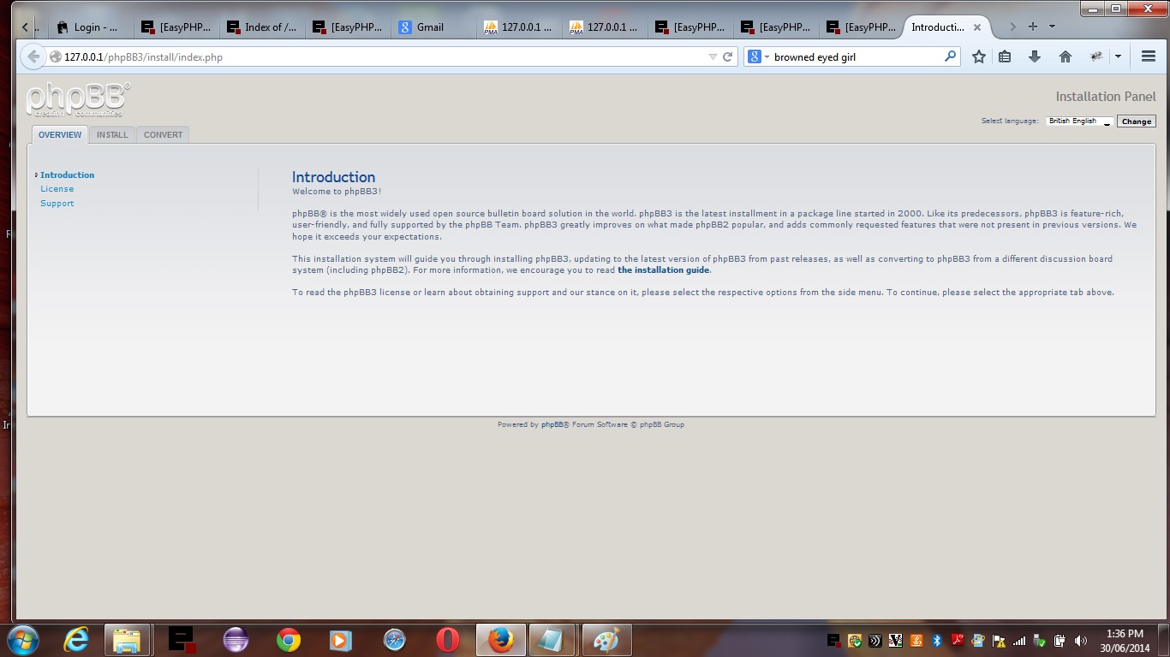Image resolution: width=1170 pixels, height=657 pixels.
Task: Close the Introduction tab
Action: 976,27
